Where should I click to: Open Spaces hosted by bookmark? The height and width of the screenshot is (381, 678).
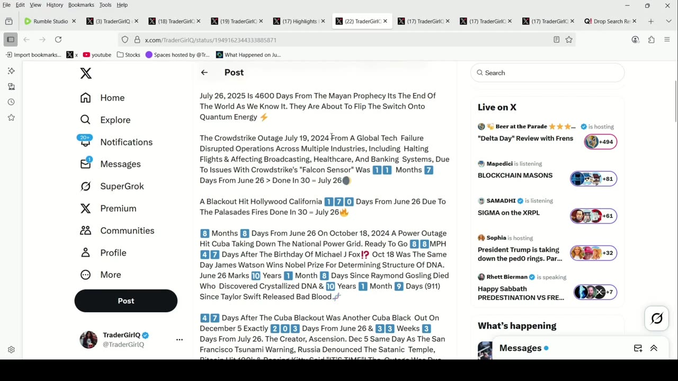coord(177,55)
